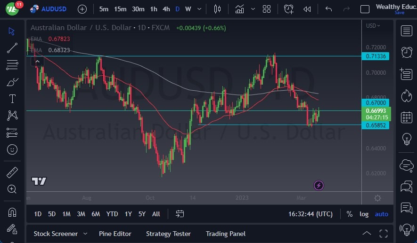Open the Stock Screener dropdown arrow
417x243 pixels.
(x=85, y=234)
